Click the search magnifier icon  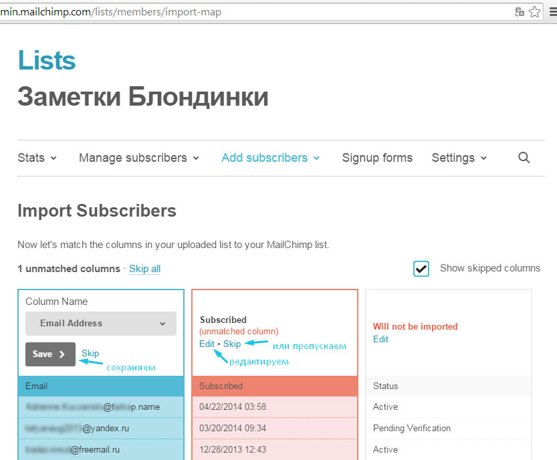524,157
